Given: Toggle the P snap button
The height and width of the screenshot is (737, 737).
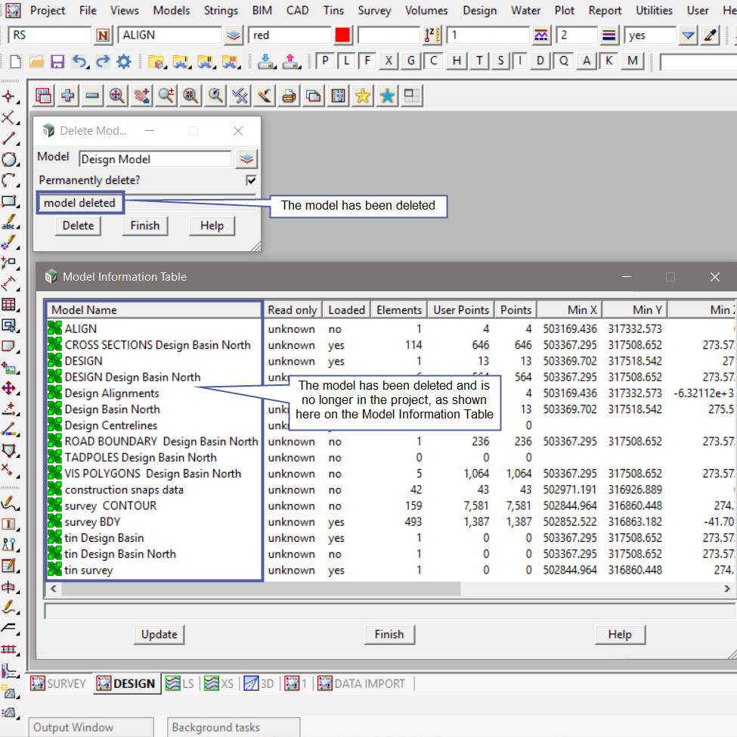Looking at the screenshot, I should click(324, 61).
